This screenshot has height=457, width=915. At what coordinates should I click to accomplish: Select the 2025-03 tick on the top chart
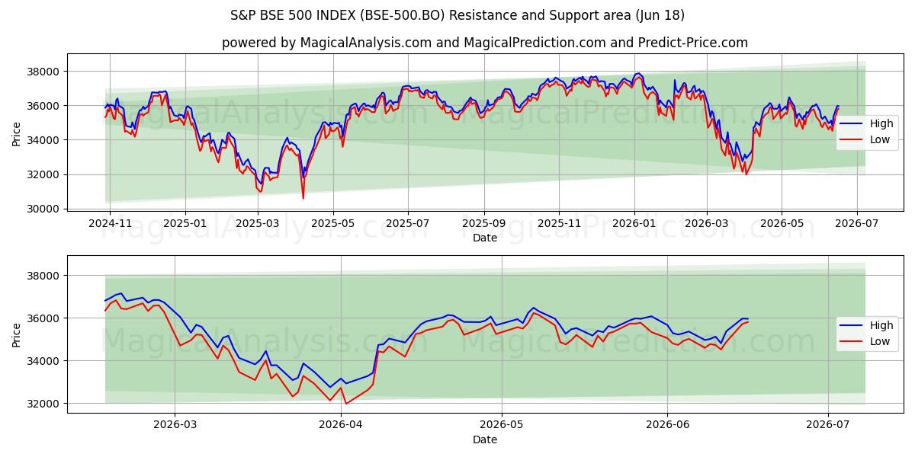258,224
